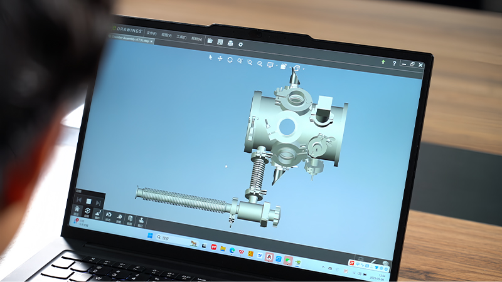This screenshot has height=282, width=502.
Task: Select the arrow Select tool in view toolbar
Action: 211,58
